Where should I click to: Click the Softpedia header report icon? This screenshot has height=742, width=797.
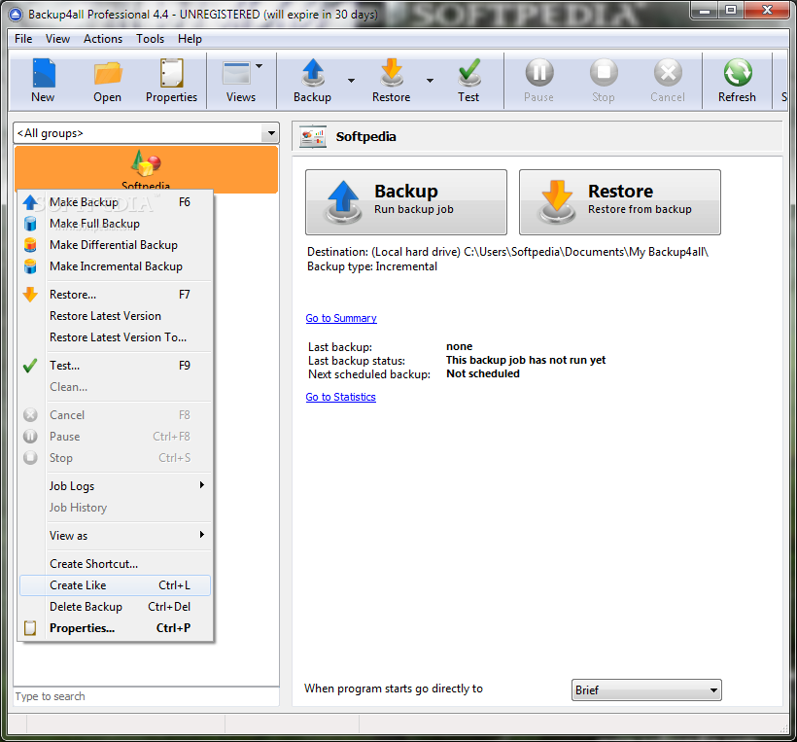313,137
